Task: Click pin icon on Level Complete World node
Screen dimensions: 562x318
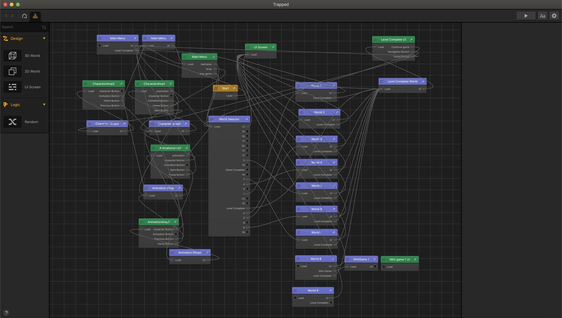Action: (x=423, y=81)
